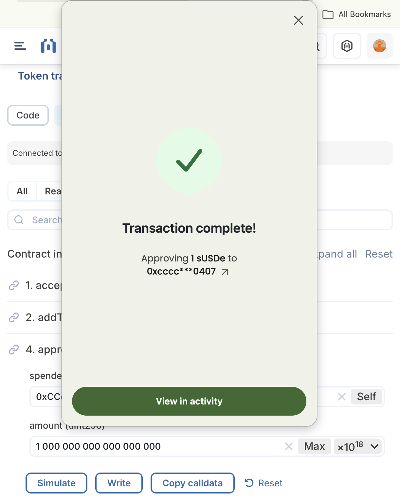This screenshot has height=502, width=400.
Task: Open the profile avatar menu
Action: [379, 46]
